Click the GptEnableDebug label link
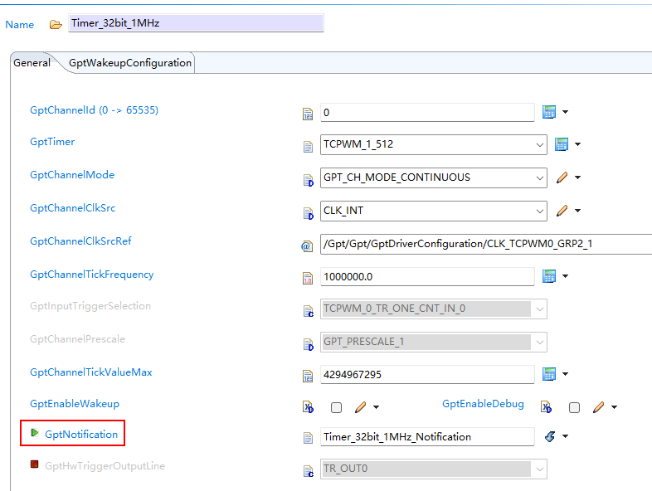 [x=483, y=404]
